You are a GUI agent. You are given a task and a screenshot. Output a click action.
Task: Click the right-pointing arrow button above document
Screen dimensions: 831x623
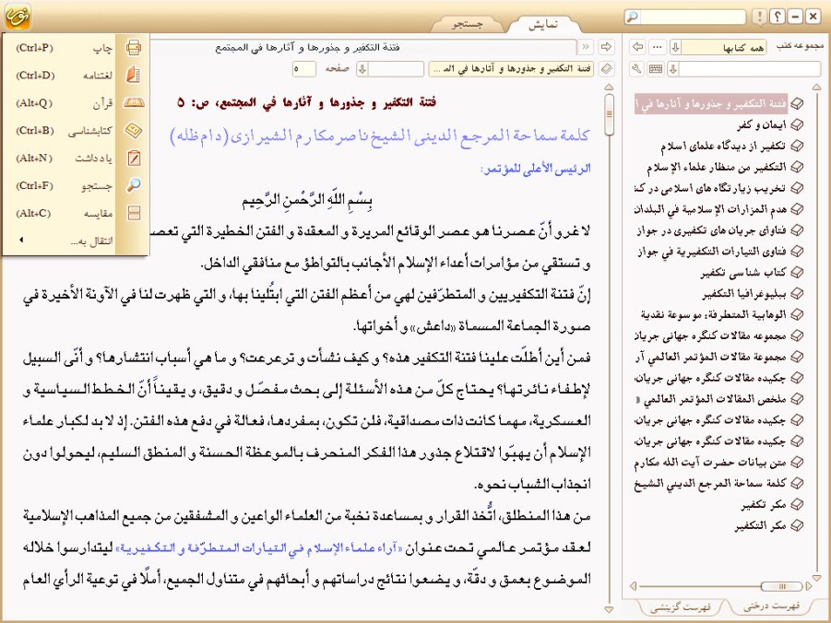pyautogui.click(x=606, y=47)
